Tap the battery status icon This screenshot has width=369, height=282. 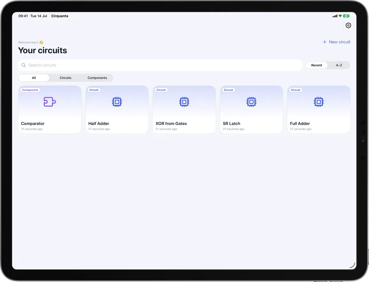pos(346,16)
